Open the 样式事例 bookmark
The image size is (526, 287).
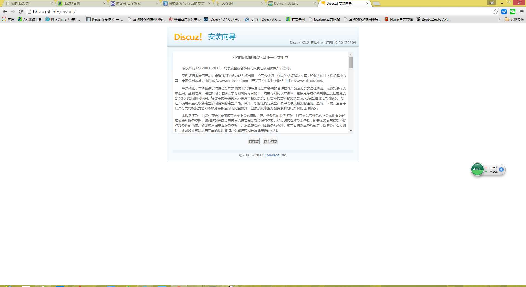tap(295, 19)
